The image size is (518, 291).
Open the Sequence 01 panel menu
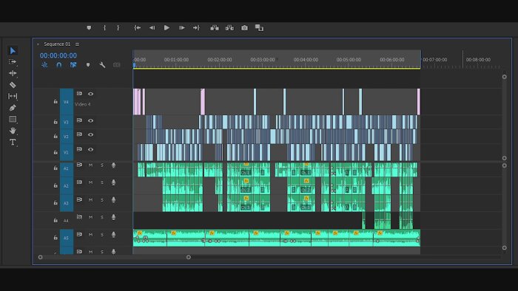[77, 44]
